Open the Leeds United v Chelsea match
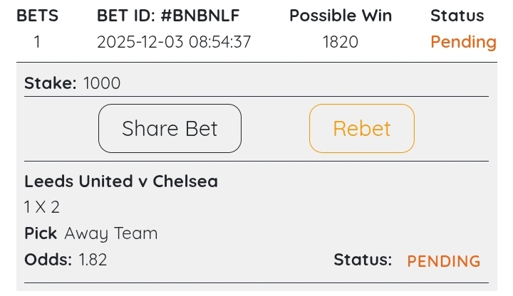Screen dimensions: 513x296 121,181
